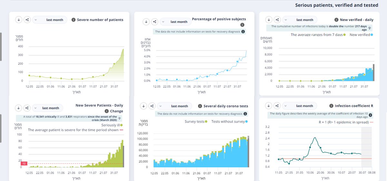Toggle the Survey tests legend series
This screenshot has width=387, height=181.
pyautogui.click(x=196, y=122)
